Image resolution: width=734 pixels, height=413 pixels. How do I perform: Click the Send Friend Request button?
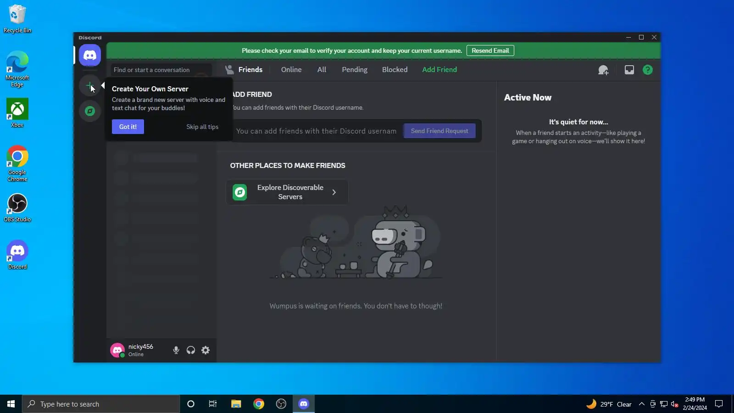click(439, 131)
